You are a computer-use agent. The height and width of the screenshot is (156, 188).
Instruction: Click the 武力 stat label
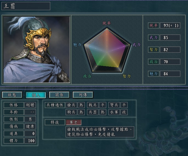(154, 38)
